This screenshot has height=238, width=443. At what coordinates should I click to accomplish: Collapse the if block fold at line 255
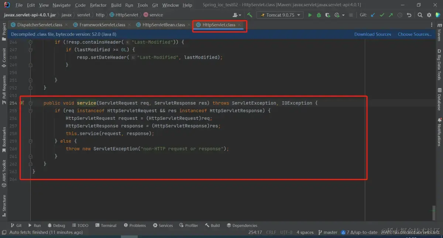click(31, 110)
